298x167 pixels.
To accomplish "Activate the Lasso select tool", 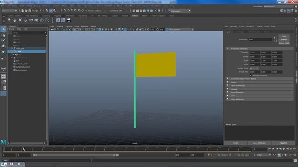I will (3, 35).
